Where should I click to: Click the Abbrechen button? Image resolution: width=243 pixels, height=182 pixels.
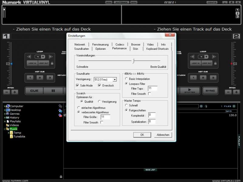pyautogui.click(x=163, y=135)
